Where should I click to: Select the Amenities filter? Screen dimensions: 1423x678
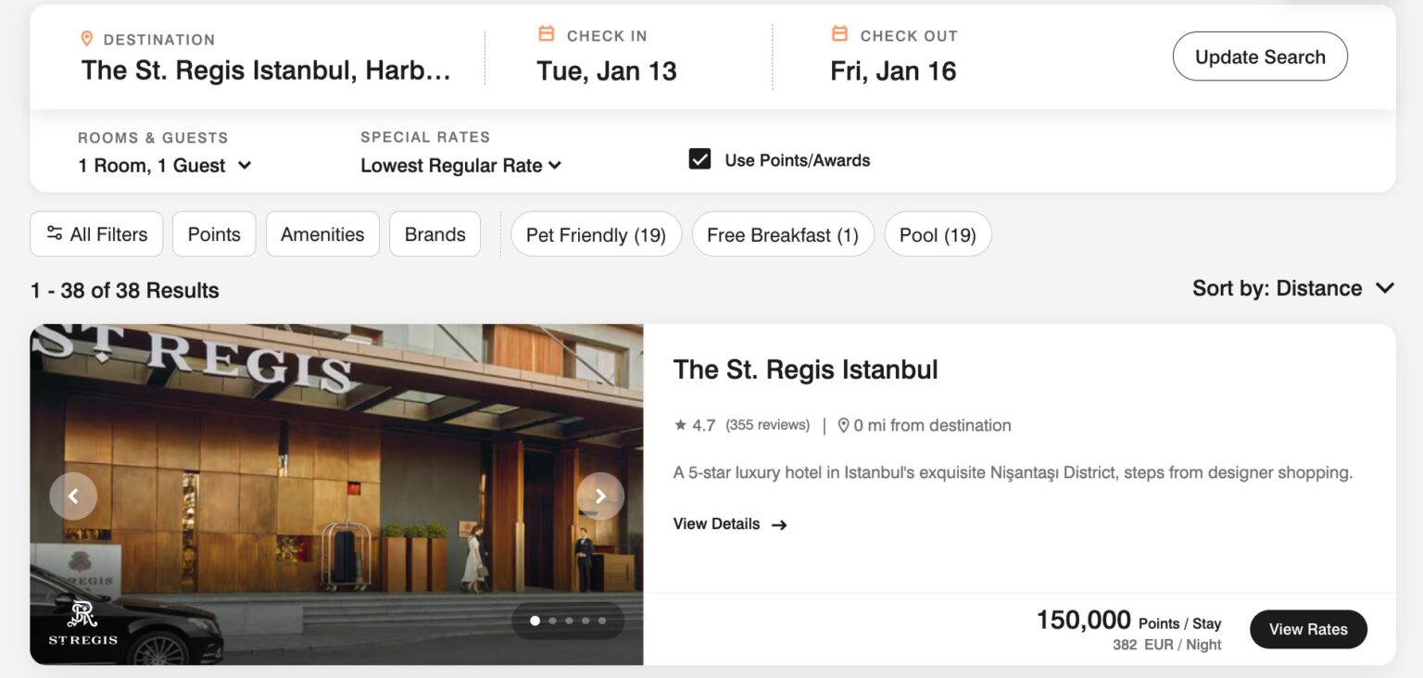pyautogui.click(x=322, y=234)
